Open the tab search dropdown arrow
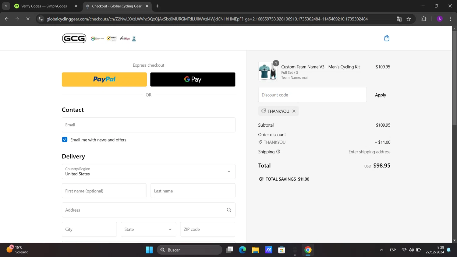The width and height of the screenshot is (457, 257). [6, 6]
